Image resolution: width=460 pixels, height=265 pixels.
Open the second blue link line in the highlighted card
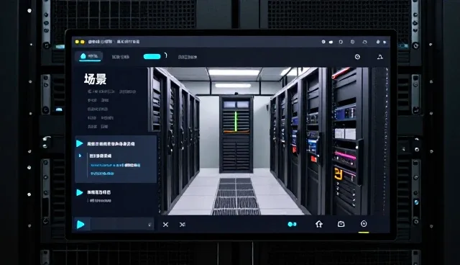tap(102, 174)
